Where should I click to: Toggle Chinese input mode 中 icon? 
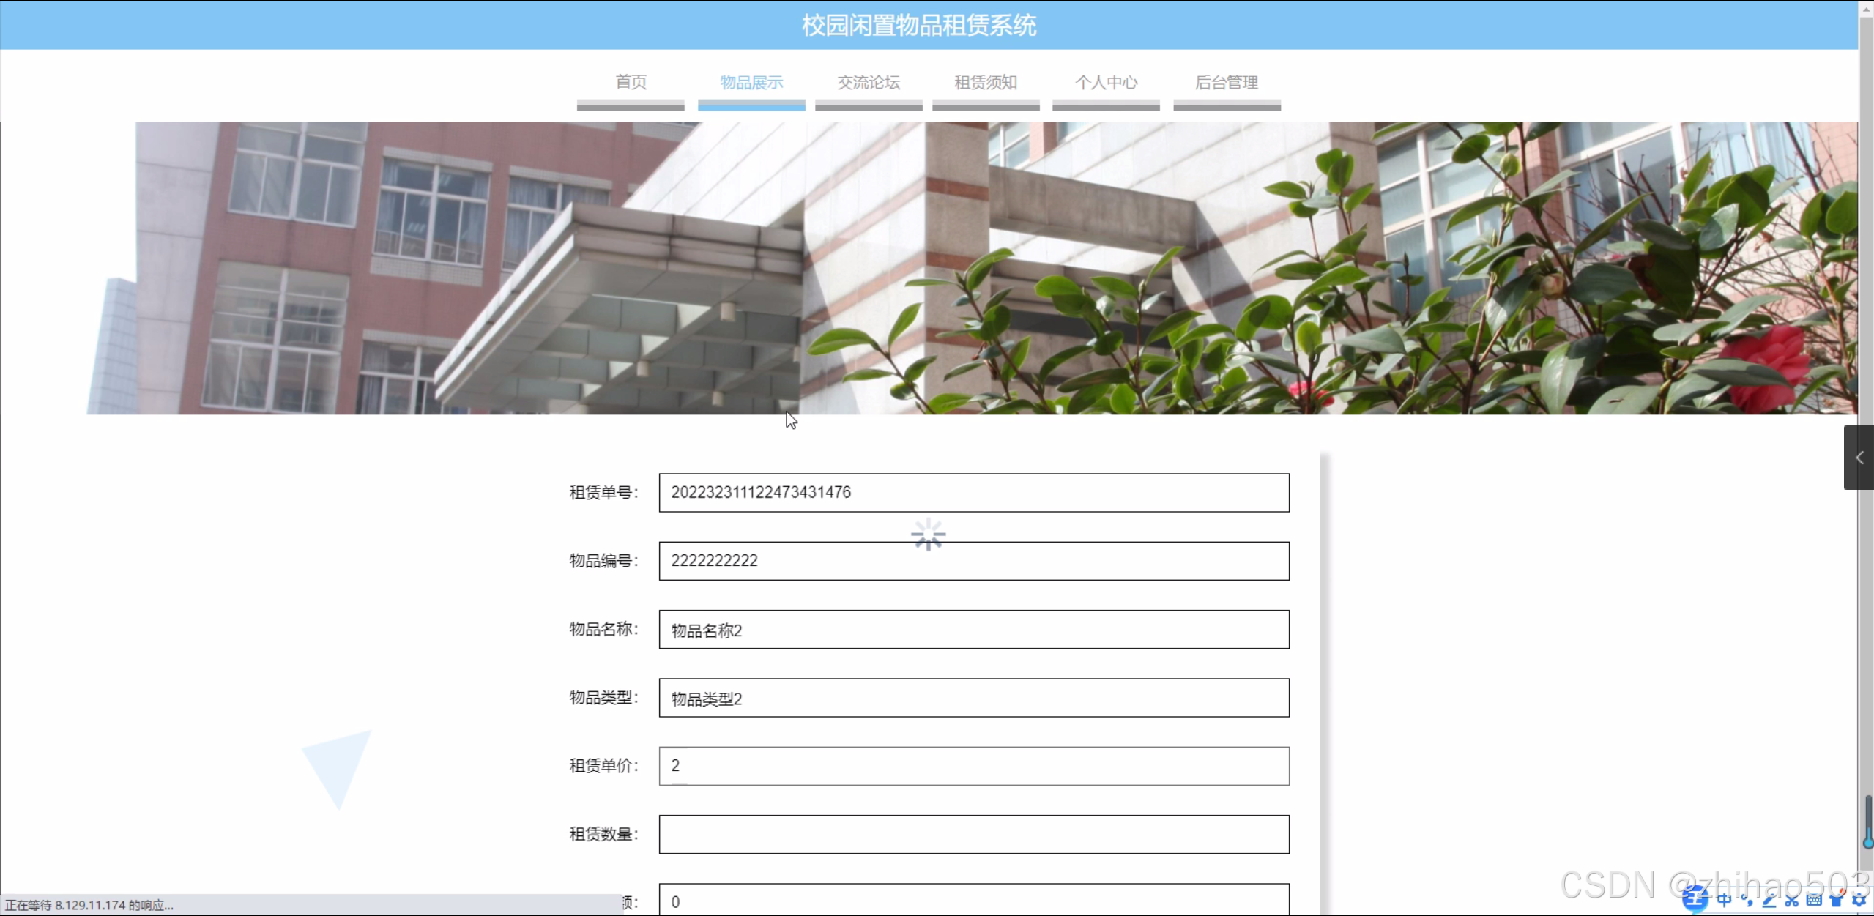[1725, 900]
